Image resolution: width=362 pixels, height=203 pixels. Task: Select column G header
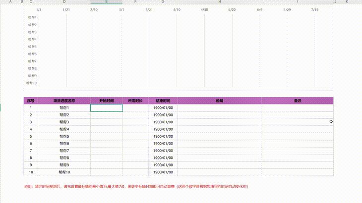point(163,2)
